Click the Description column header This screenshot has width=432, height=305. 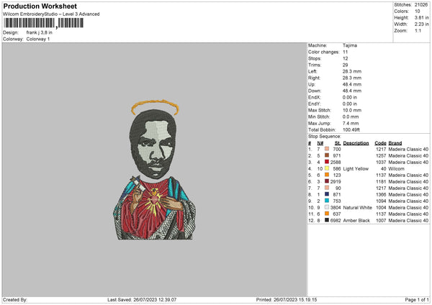click(x=356, y=142)
